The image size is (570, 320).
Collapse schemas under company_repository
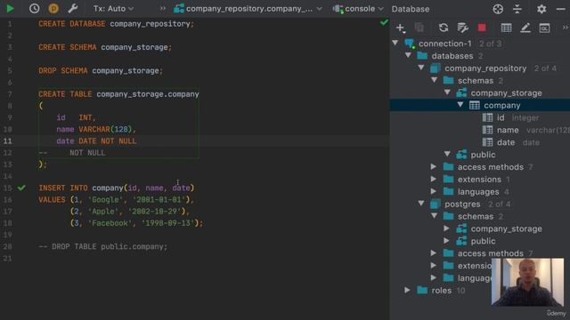coord(435,80)
